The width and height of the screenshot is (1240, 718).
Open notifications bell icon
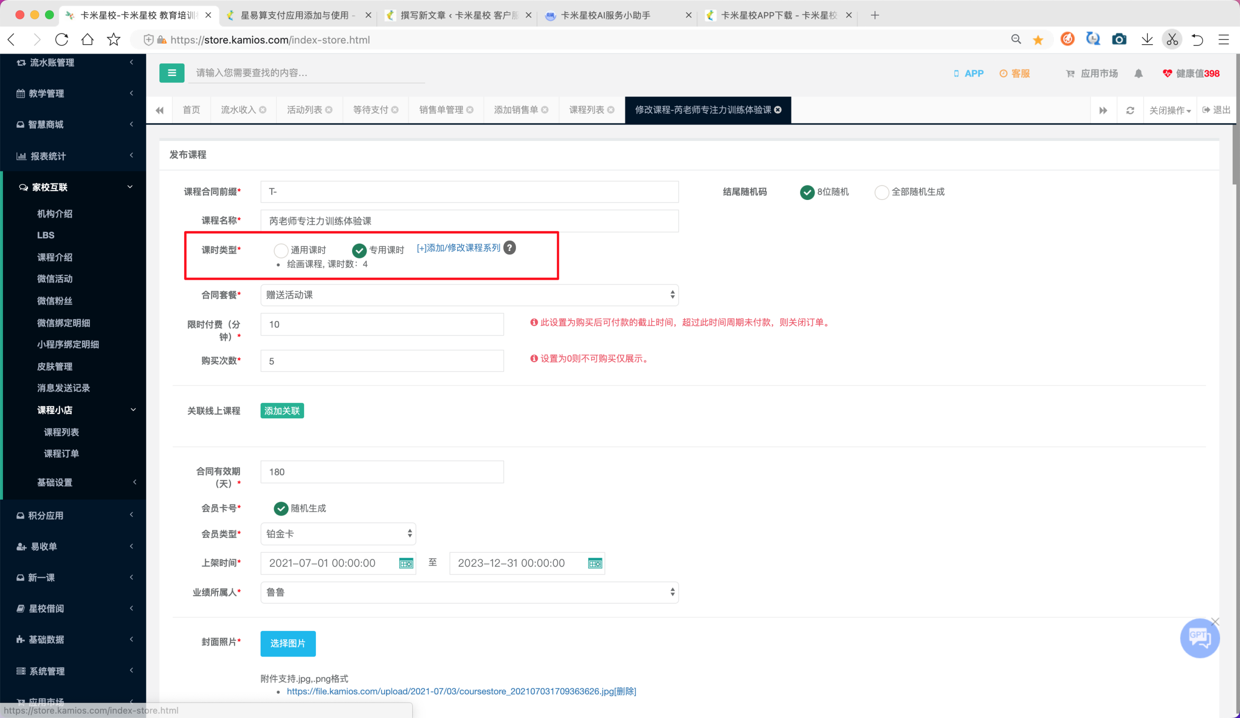(x=1138, y=74)
